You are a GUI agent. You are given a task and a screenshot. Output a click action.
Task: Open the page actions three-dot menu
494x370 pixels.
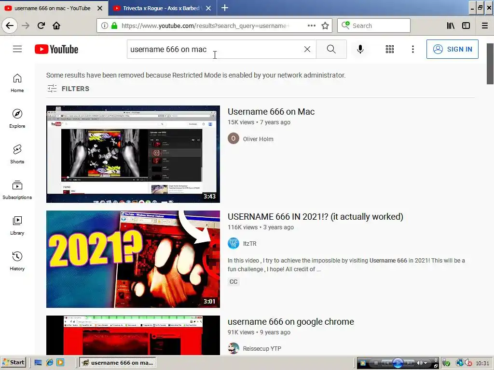(312, 26)
